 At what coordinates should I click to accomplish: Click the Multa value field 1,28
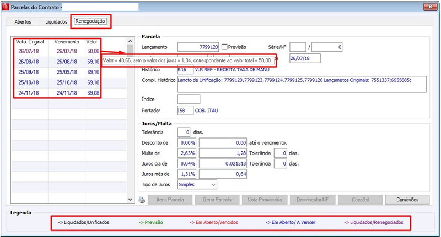tap(223, 153)
